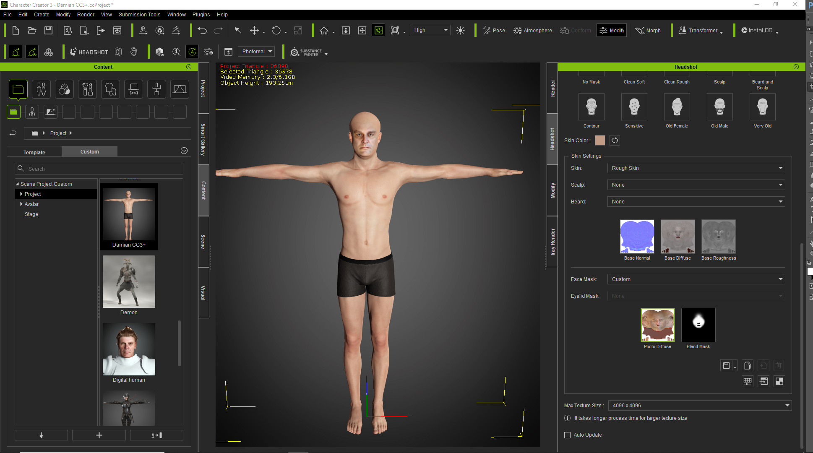Select the arrow selection tool
Screen dimensions: 813x453
(238, 30)
